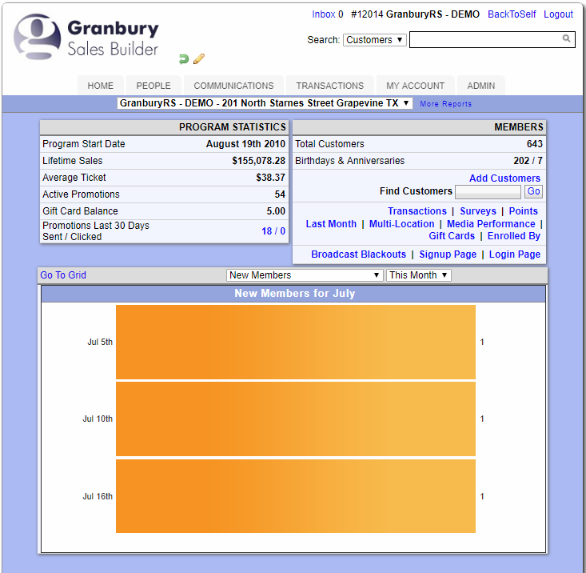The height and width of the screenshot is (573, 586).
Task: Open the Login Page link
Action: click(x=515, y=254)
